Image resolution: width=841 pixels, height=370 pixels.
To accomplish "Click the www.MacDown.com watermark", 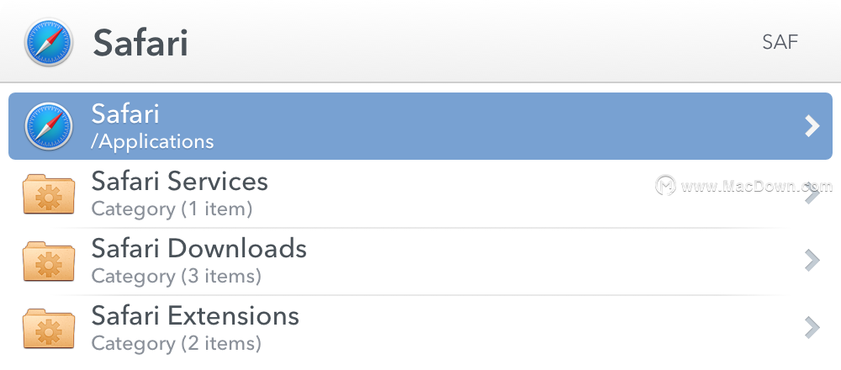I will 744,186.
